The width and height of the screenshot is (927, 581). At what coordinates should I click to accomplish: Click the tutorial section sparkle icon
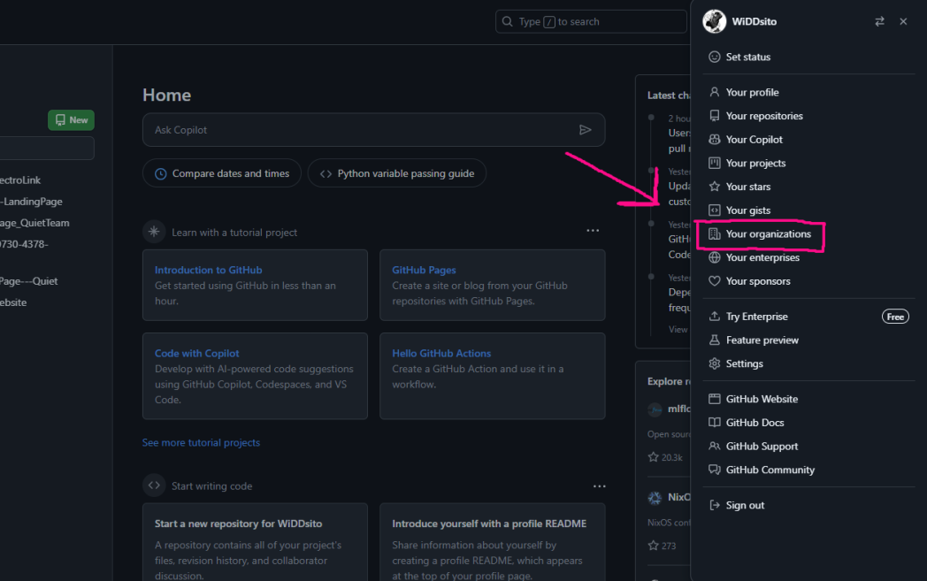coord(154,232)
